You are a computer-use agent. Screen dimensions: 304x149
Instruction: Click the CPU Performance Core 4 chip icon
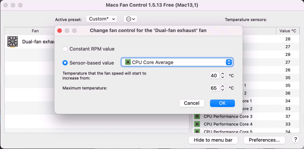tap(197, 124)
